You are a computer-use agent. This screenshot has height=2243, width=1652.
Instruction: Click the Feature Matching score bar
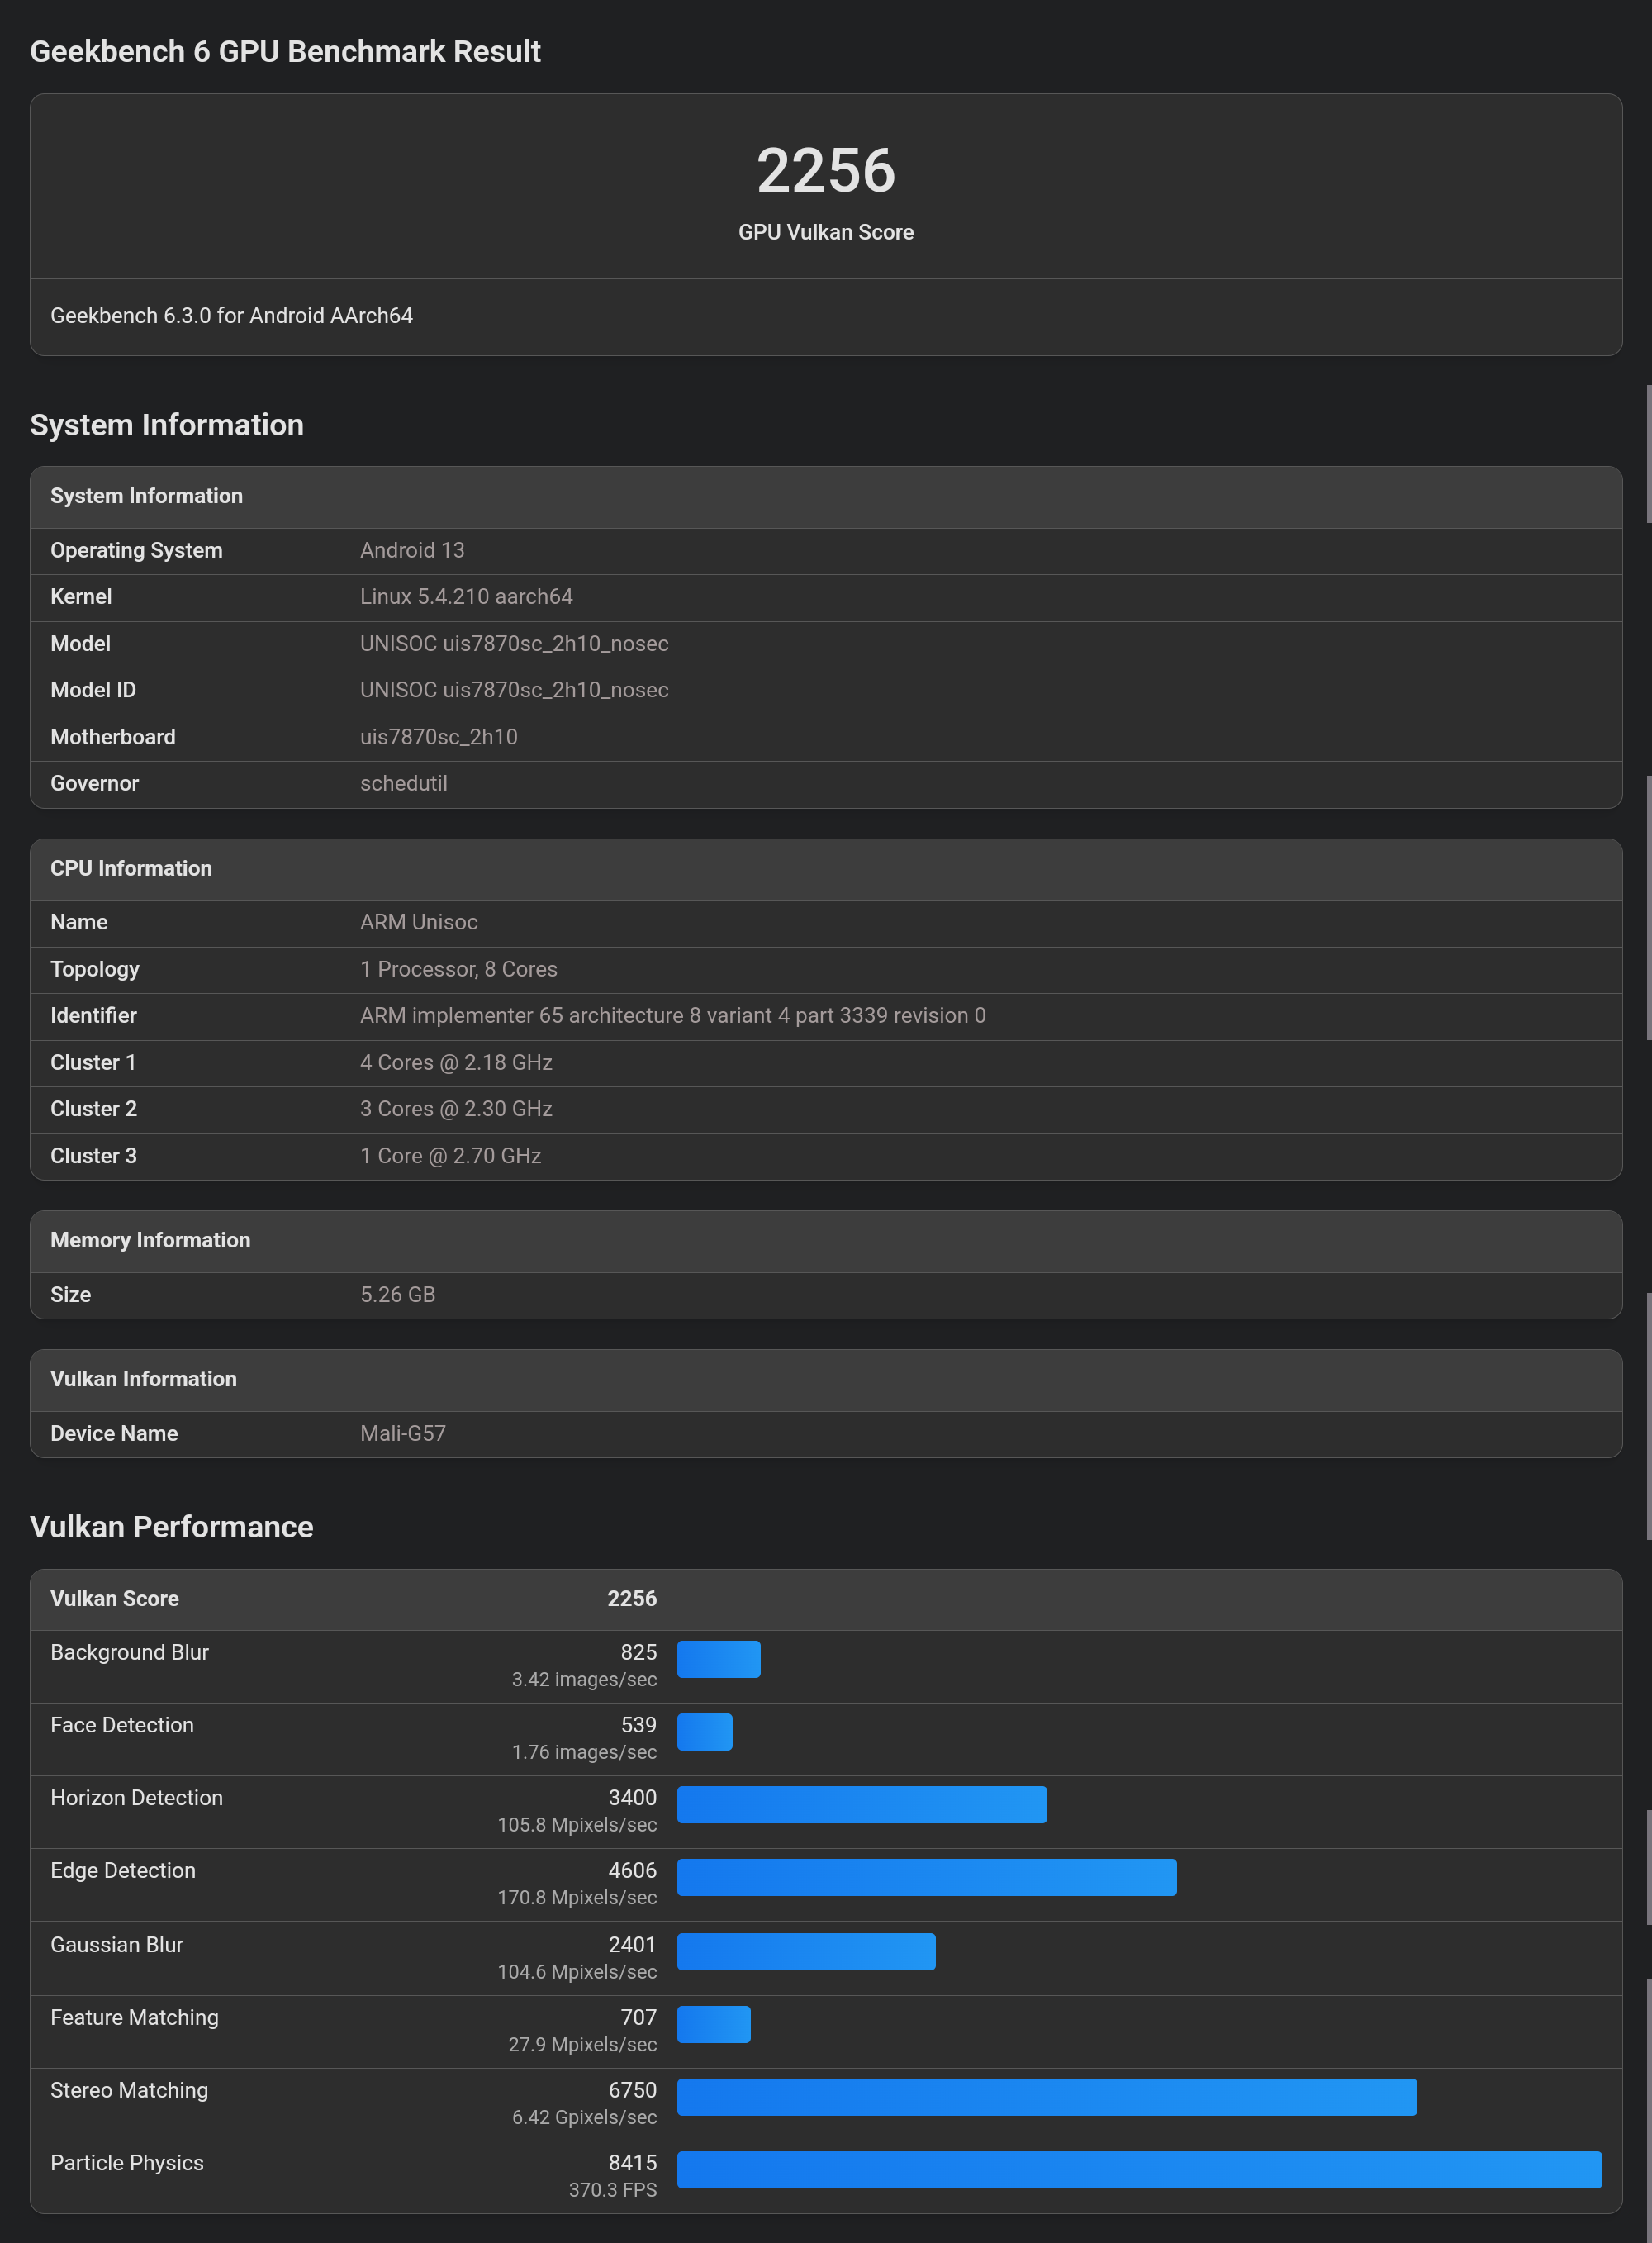[713, 2024]
